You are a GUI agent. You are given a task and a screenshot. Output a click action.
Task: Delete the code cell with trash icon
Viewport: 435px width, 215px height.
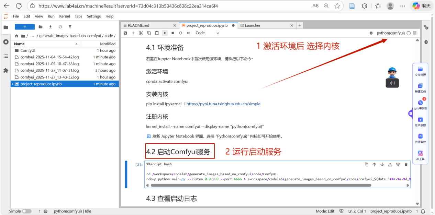pos(406,165)
